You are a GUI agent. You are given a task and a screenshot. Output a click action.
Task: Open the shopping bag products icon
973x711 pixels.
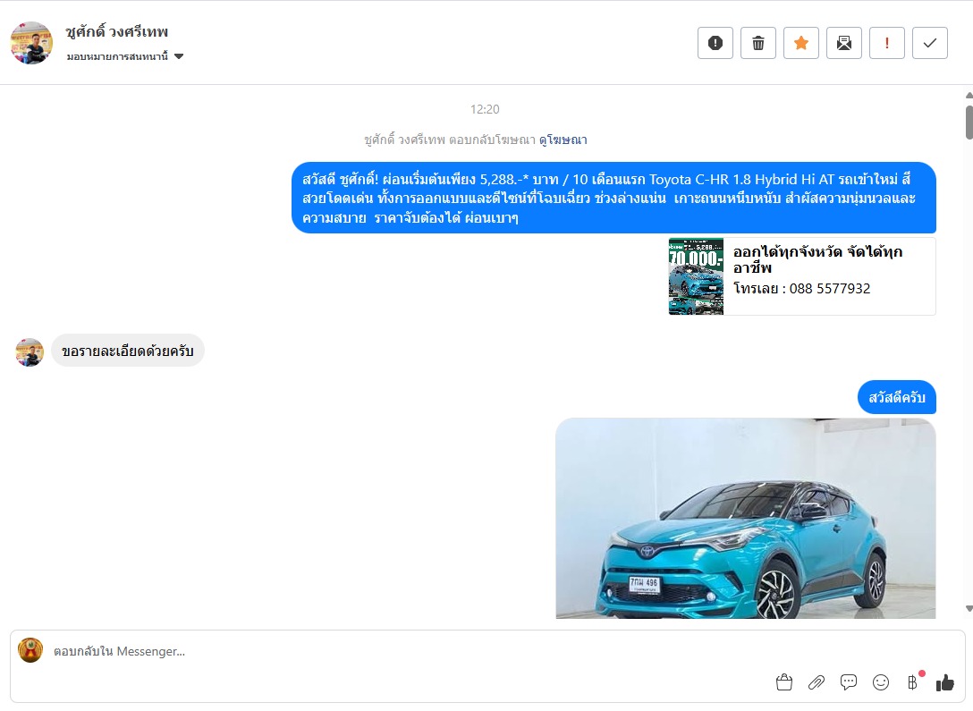(x=783, y=682)
